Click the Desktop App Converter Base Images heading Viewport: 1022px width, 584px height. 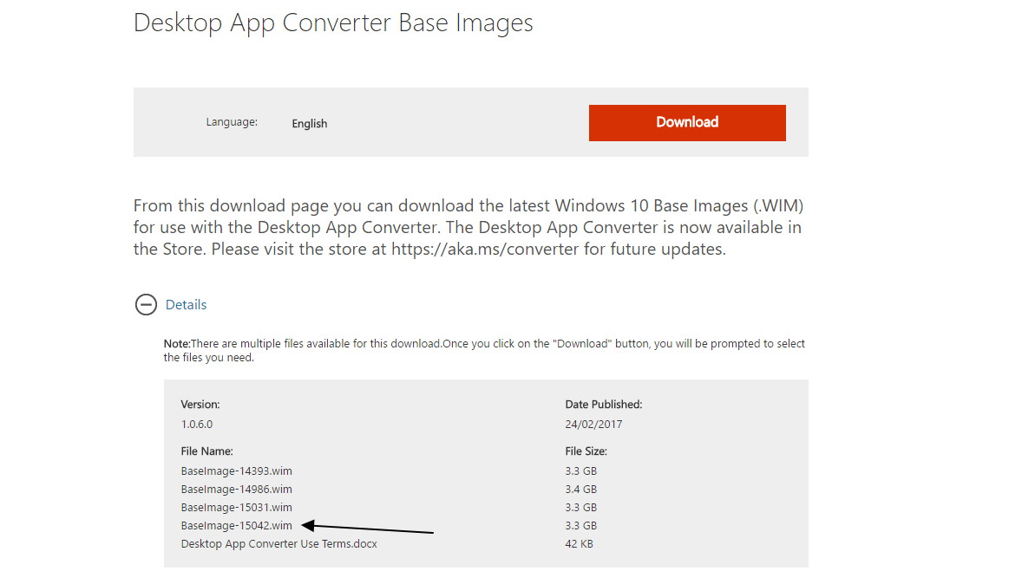pyautogui.click(x=333, y=23)
